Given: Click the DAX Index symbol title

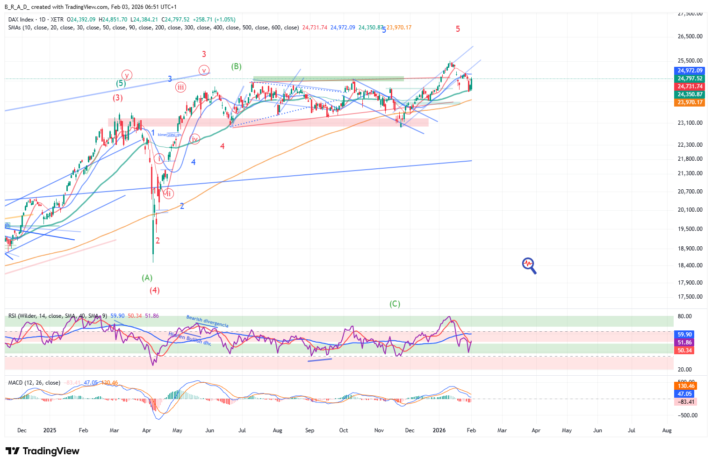Looking at the screenshot, I should (21, 20).
